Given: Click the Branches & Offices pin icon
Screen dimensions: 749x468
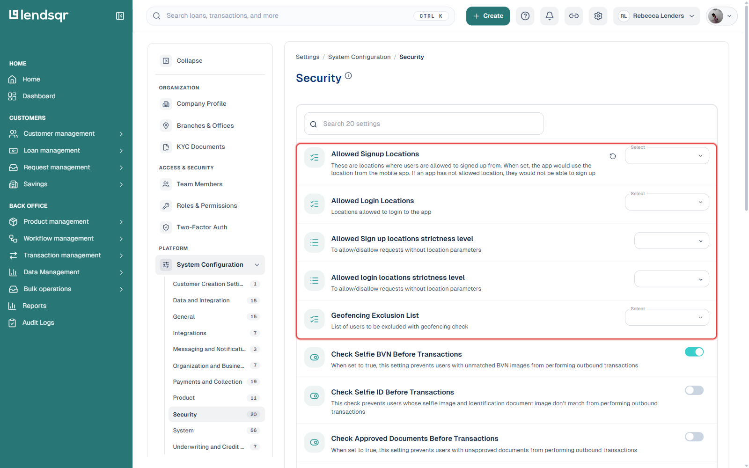Looking at the screenshot, I should 166,125.
